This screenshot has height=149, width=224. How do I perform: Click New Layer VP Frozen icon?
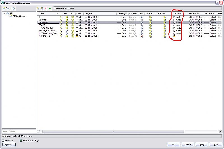point(42,8)
